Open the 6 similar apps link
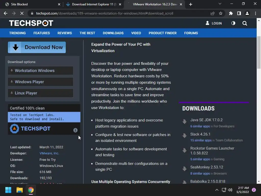Viewport: 261px width, 196px height. coord(200,126)
